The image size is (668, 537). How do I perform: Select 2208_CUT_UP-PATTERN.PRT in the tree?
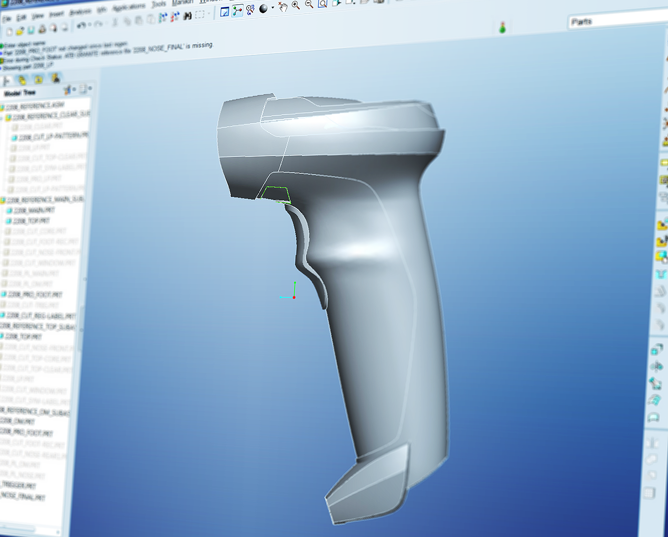(50, 136)
